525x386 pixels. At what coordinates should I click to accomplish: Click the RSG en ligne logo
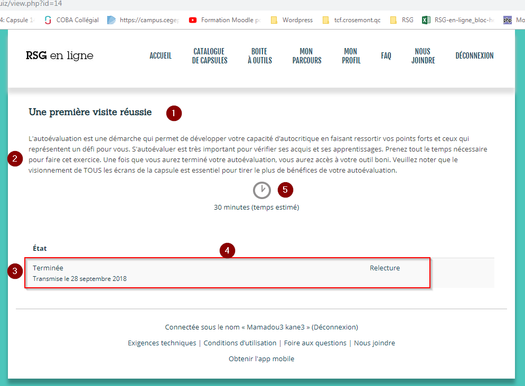pos(59,56)
